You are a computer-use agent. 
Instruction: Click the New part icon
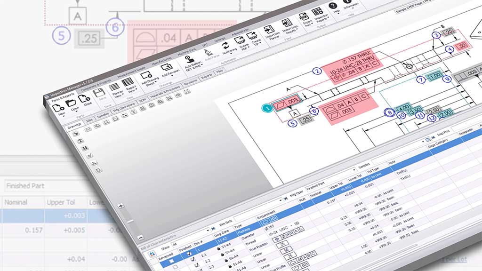click(58, 108)
